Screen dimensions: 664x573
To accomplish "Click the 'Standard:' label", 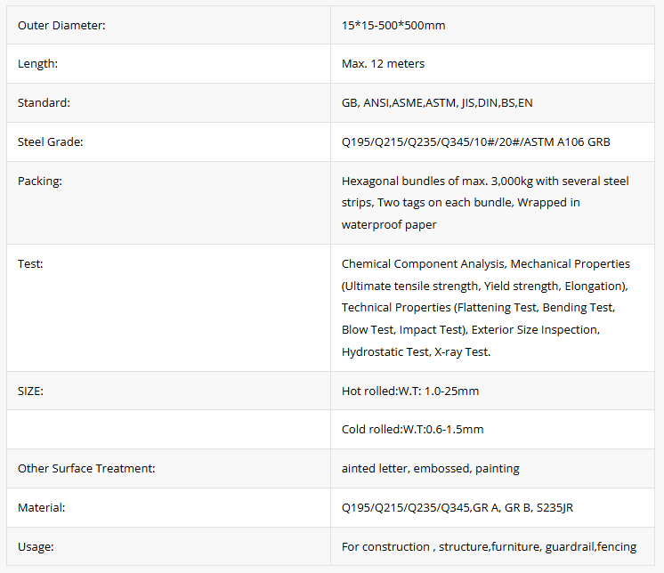I will coord(44,103).
